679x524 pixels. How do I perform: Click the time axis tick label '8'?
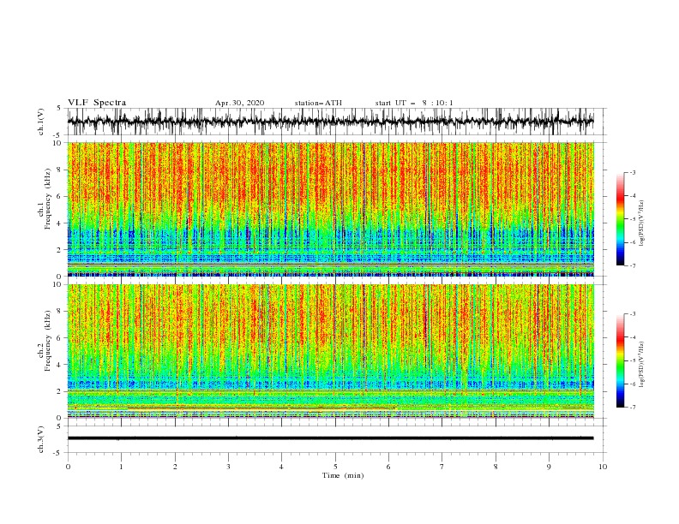pos(496,467)
